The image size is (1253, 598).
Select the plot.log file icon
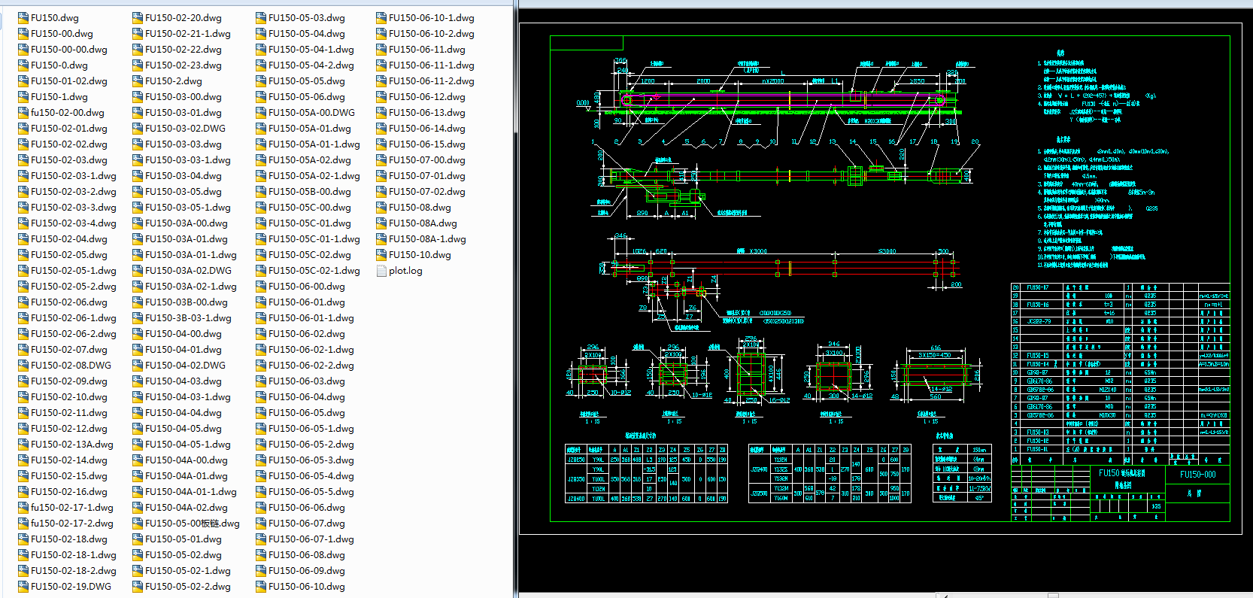pos(381,271)
